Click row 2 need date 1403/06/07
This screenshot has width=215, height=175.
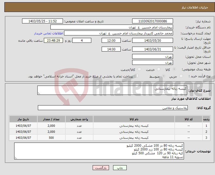point(23,132)
